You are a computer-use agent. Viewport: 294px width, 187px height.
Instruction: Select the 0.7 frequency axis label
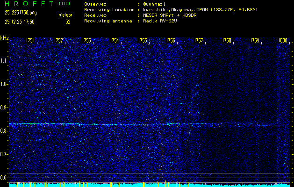(x=4, y=154)
